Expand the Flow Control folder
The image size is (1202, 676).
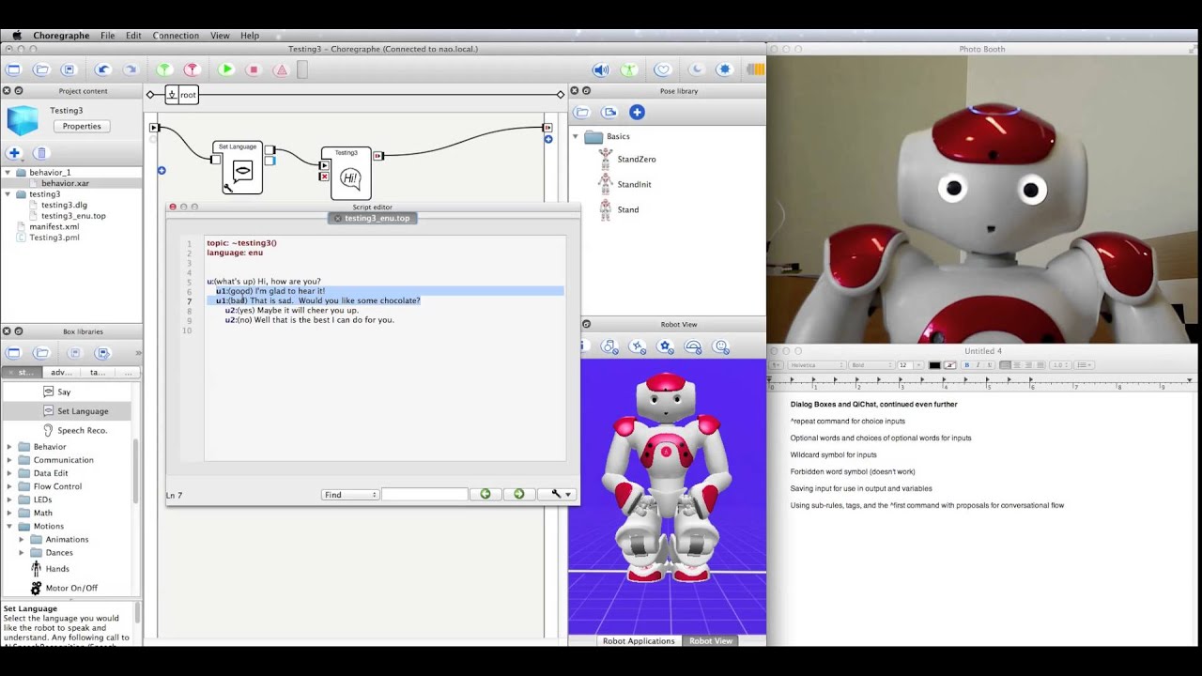click(x=9, y=486)
